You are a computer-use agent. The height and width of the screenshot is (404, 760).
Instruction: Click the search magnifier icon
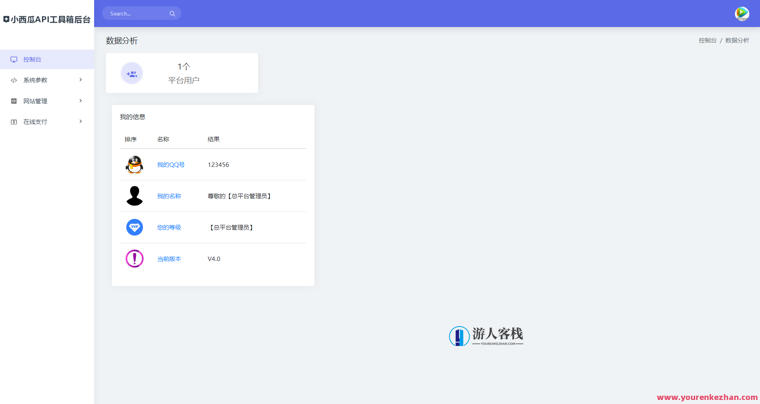click(x=172, y=13)
